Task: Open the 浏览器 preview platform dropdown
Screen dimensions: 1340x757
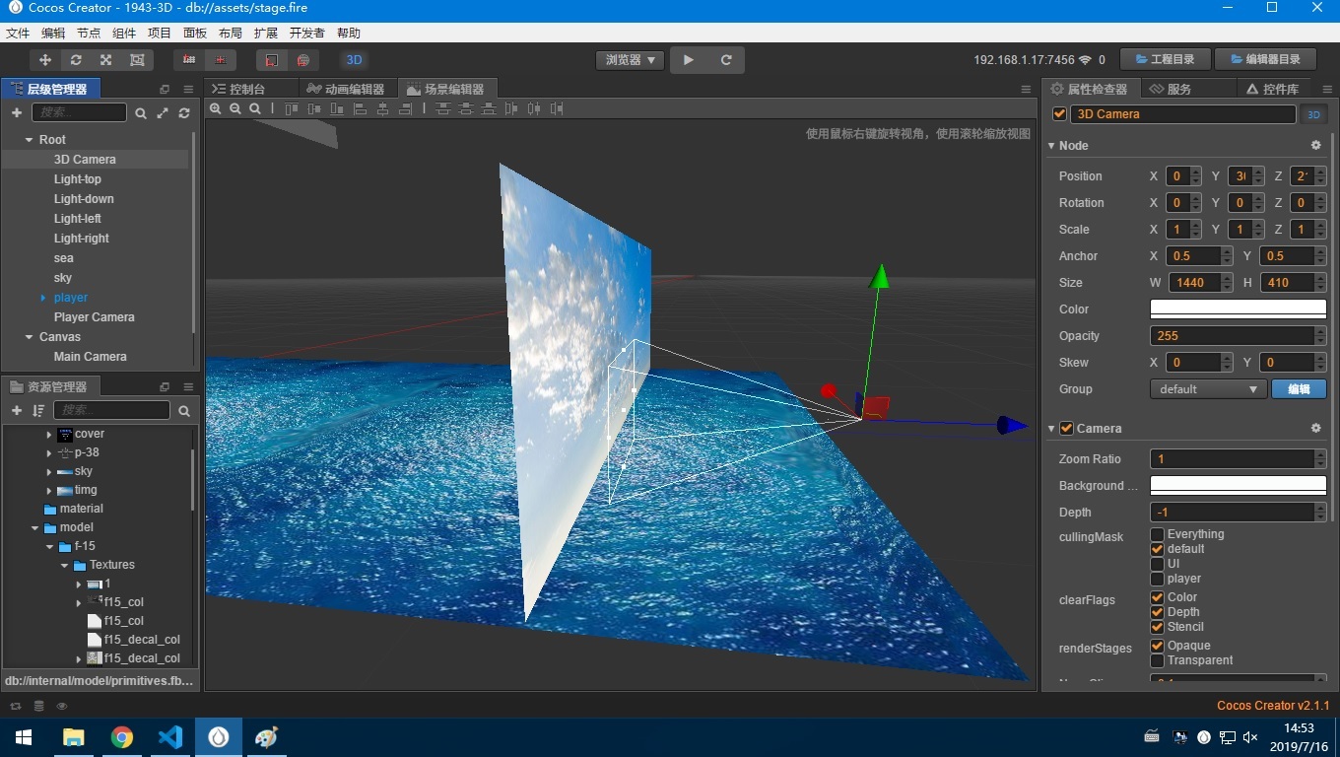Action: pyautogui.click(x=630, y=60)
